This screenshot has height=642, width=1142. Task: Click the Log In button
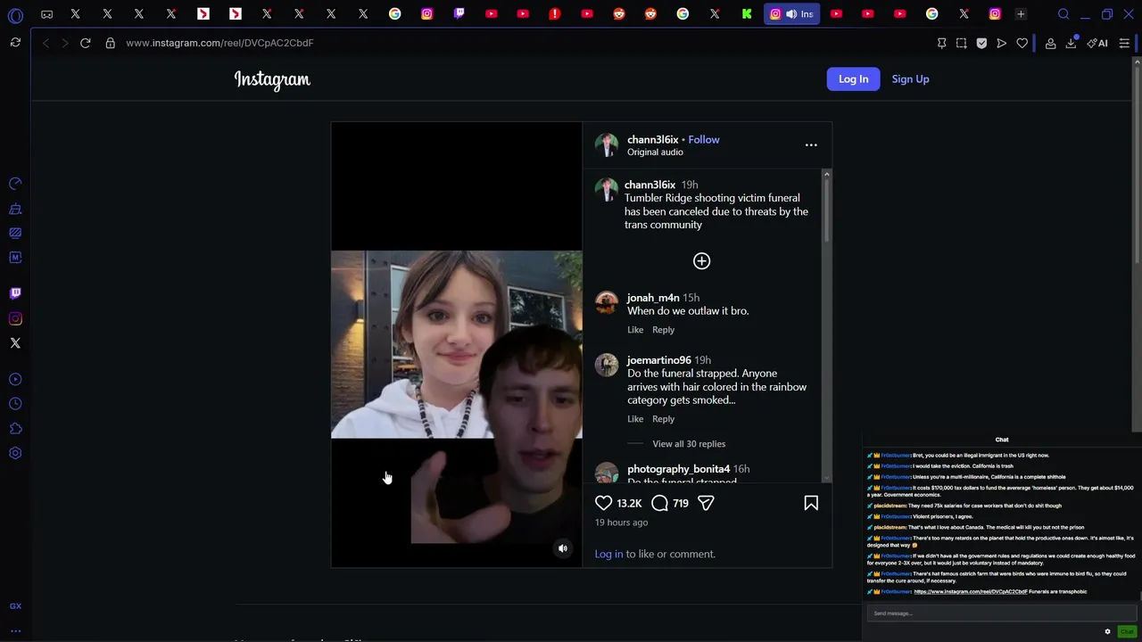pyautogui.click(x=853, y=79)
